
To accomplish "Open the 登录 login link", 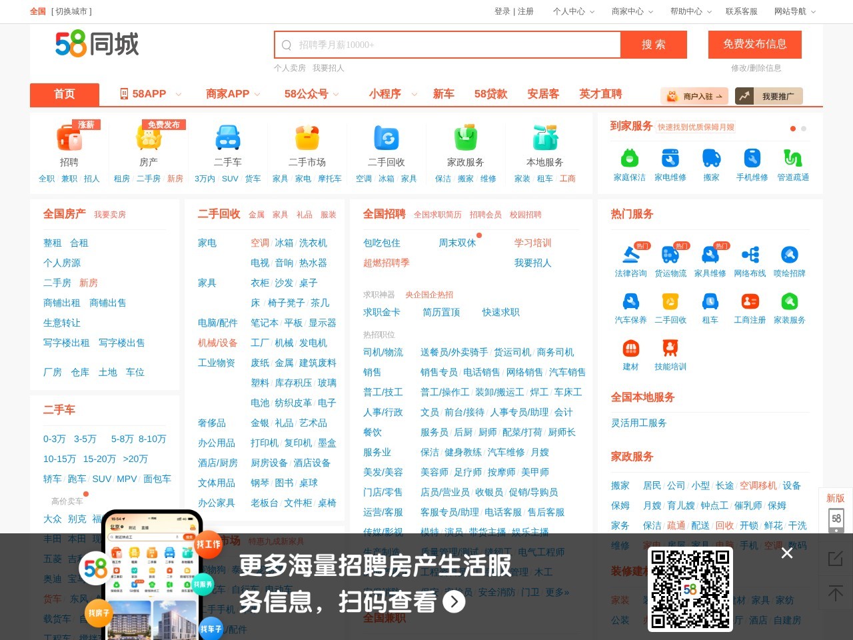I will click(502, 11).
